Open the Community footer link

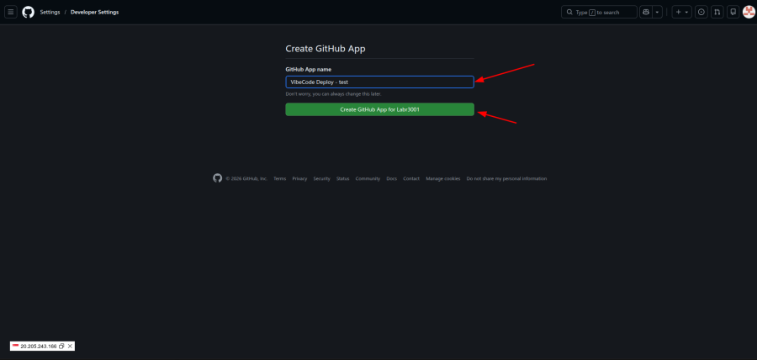pos(368,178)
